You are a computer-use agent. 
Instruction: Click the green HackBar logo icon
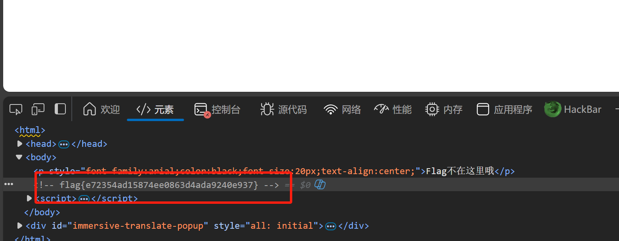click(x=552, y=109)
